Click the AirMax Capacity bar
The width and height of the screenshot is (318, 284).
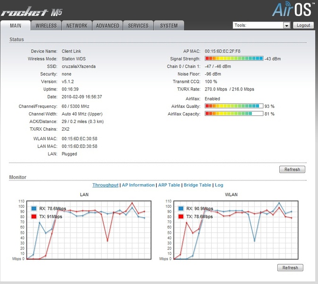pos(234,114)
